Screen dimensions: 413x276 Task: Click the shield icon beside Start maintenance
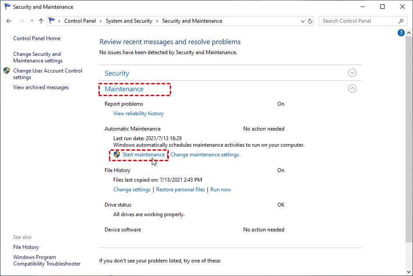pos(117,155)
